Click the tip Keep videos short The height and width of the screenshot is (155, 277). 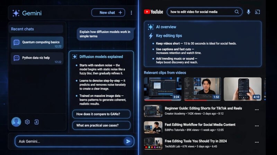[x=196, y=43]
